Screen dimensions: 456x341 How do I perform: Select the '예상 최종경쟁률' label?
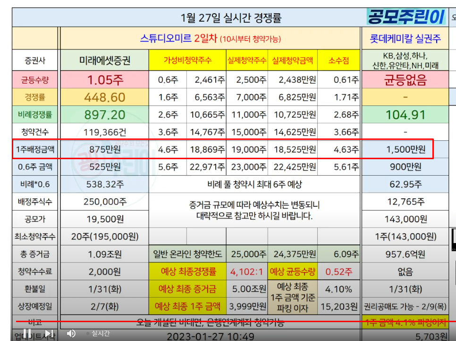tap(188, 272)
